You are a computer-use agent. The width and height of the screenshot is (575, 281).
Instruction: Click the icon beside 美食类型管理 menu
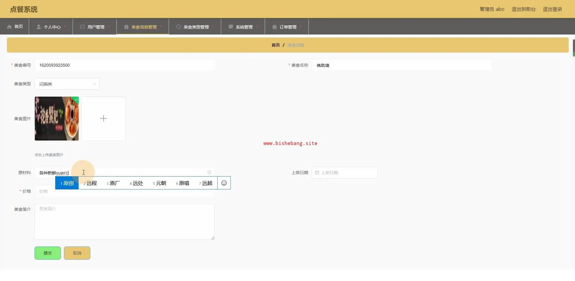click(179, 27)
